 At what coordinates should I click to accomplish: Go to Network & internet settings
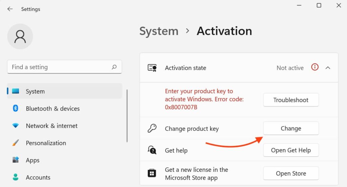pos(52,126)
